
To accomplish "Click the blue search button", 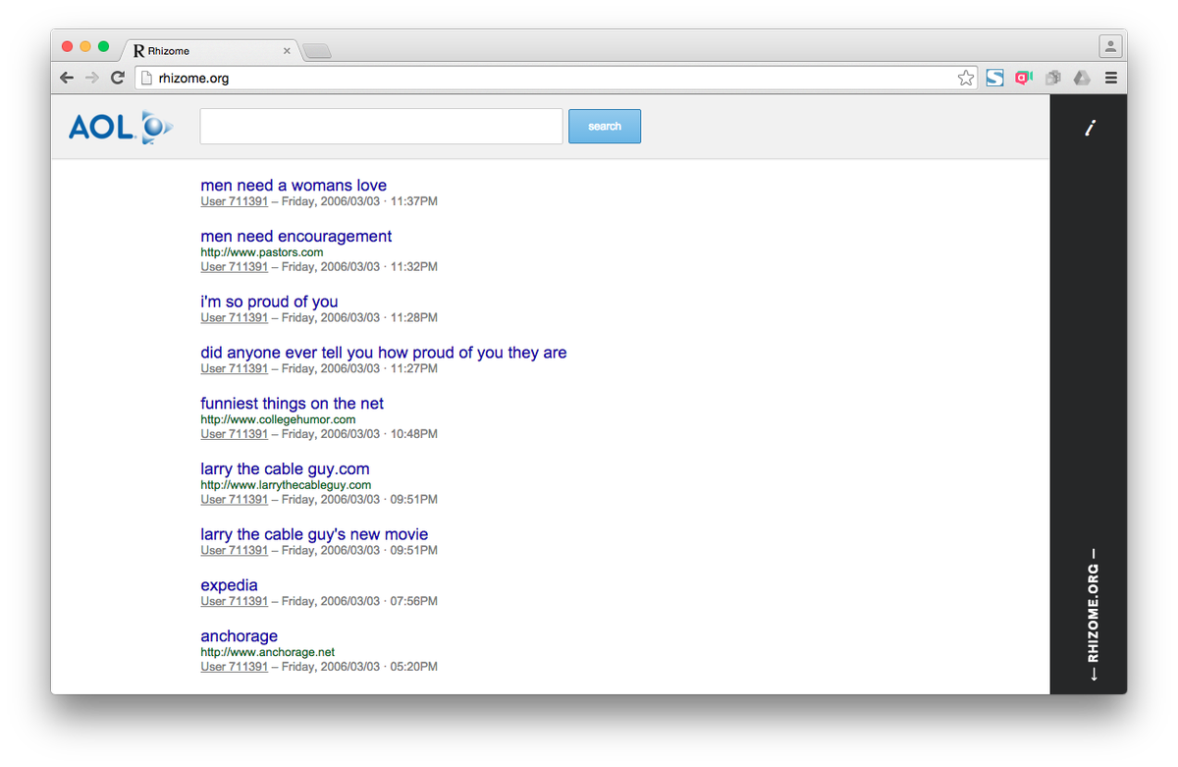I will point(605,127).
